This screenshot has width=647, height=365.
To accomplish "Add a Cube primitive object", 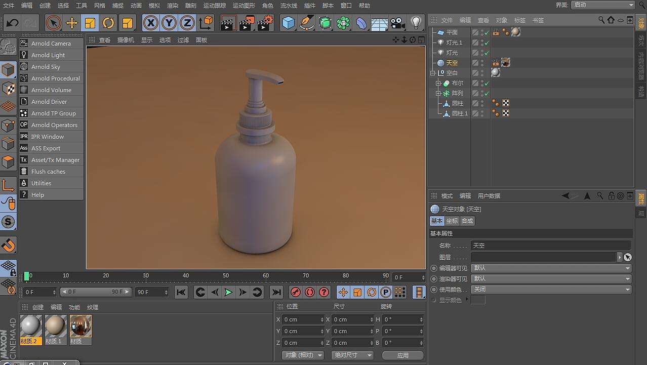I will click(x=288, y=23).
